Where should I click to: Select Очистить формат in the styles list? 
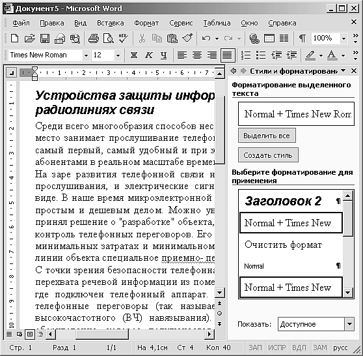pyautogui.click(x=291, y=245)
